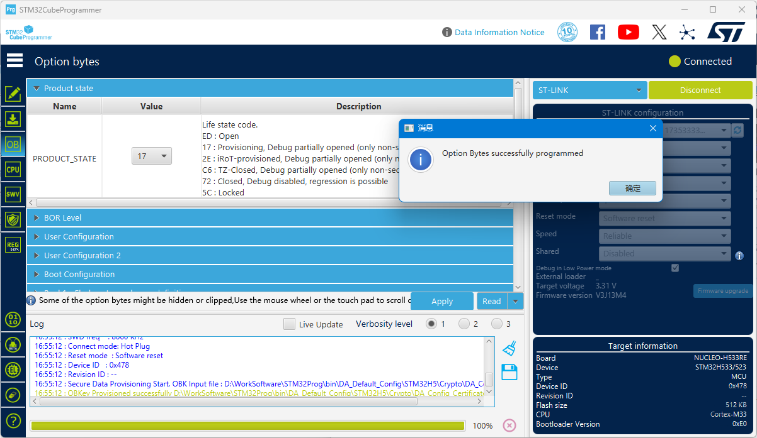Open Memory & File editing sidebar icon
The height and width of the screenshot is (438, 757).
(x=13, y=94)
